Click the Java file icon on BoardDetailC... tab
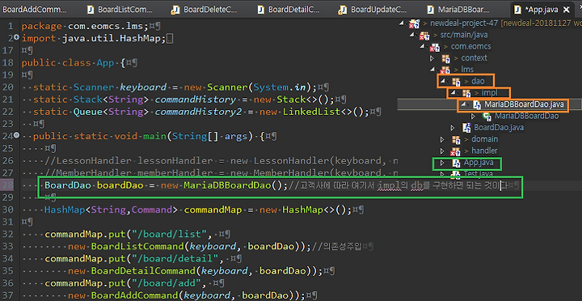 pyautogui.click(x=261, y=10)
